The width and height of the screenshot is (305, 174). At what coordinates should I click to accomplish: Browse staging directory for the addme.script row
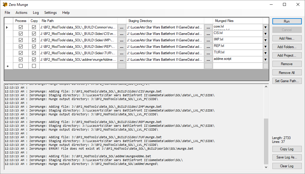point(208,60)
